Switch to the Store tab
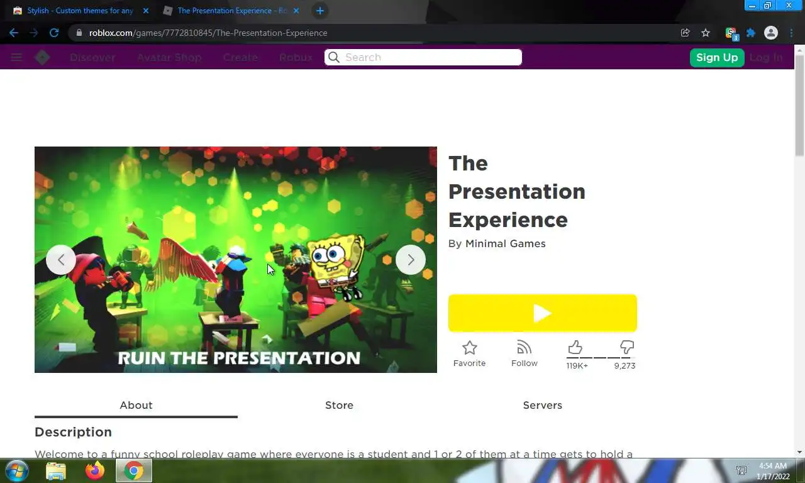Image resolution: width=805 pixels, height=483 pixels. coord(339,405)
